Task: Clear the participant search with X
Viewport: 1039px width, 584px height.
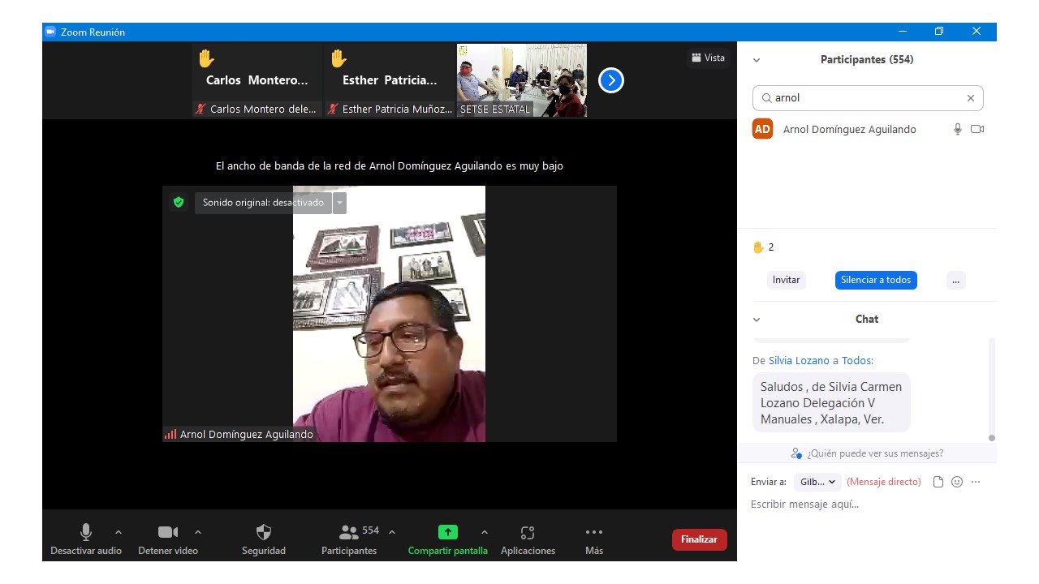Action: click(971, 98)
